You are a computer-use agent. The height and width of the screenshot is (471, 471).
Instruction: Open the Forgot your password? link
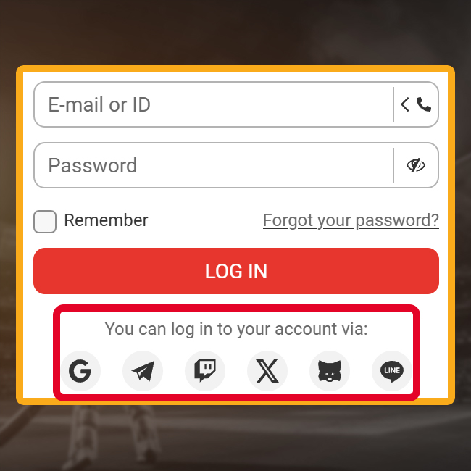click(x=351, y=220)
